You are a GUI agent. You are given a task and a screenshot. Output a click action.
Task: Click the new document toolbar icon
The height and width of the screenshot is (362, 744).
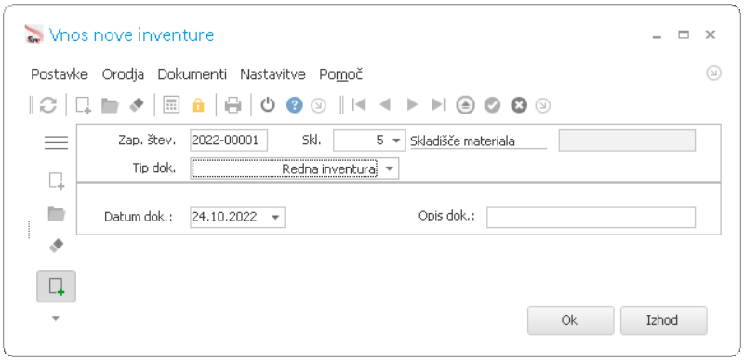[83, 105]
